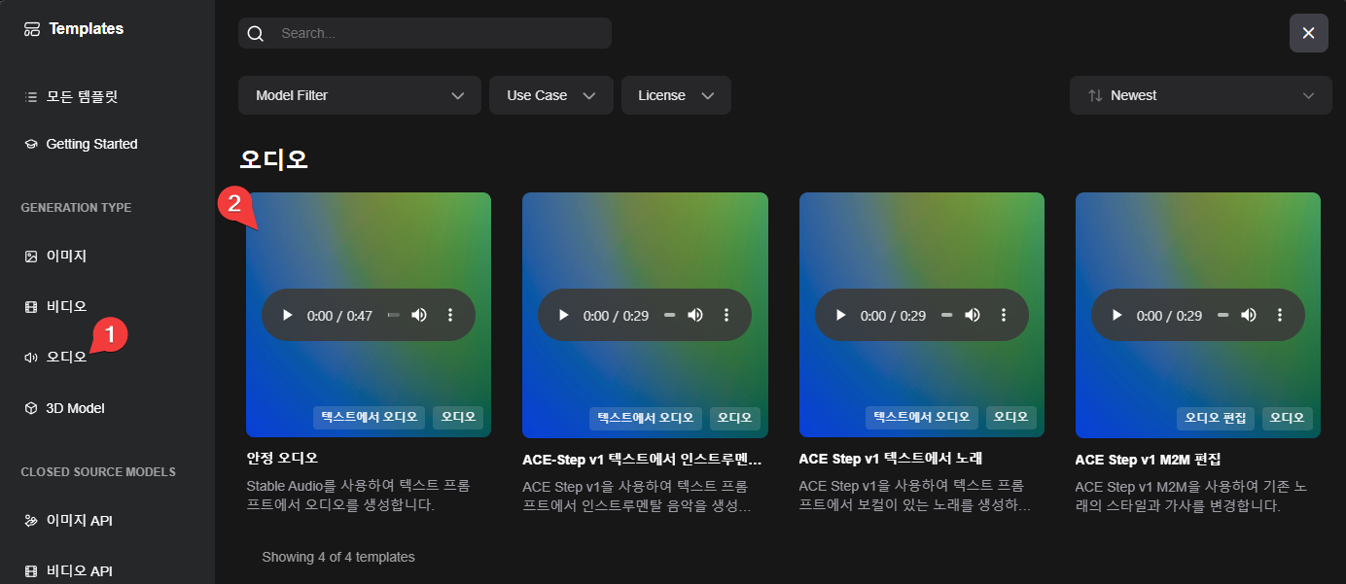Switch to the 비디오 category
1346x584 pixels.
[66, 306]
